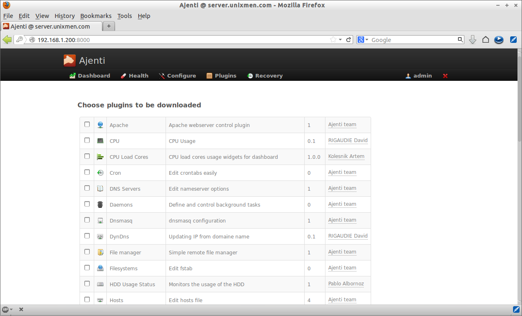
Task: Open the Bookmarks menu
Action: click(x=96, y=16)
